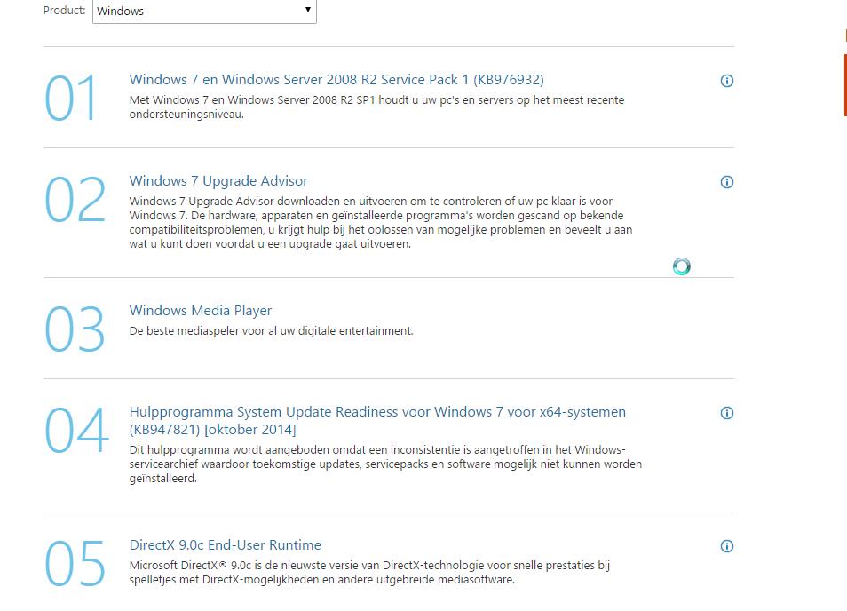847x611 pixels.
Task: Open DirectX 9.0c End-User Runtime link
Action: pos(226,545)
